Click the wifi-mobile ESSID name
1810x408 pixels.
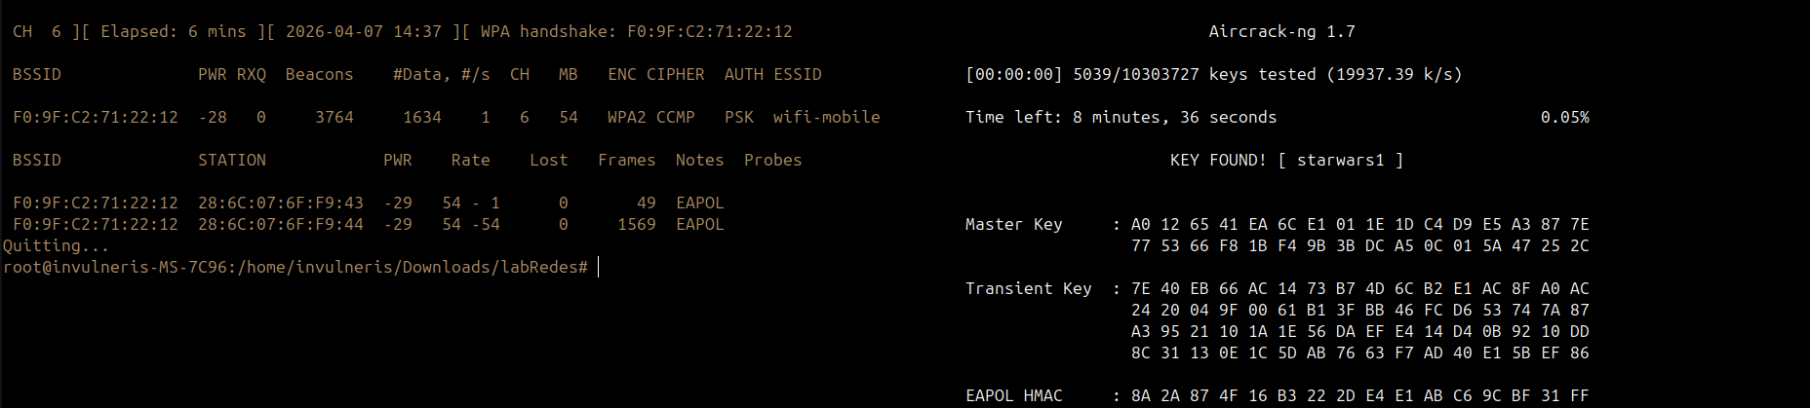tap(826, 117)
